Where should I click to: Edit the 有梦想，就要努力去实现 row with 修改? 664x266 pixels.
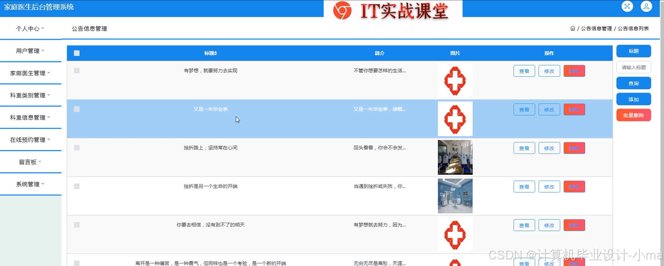(549, 71)
